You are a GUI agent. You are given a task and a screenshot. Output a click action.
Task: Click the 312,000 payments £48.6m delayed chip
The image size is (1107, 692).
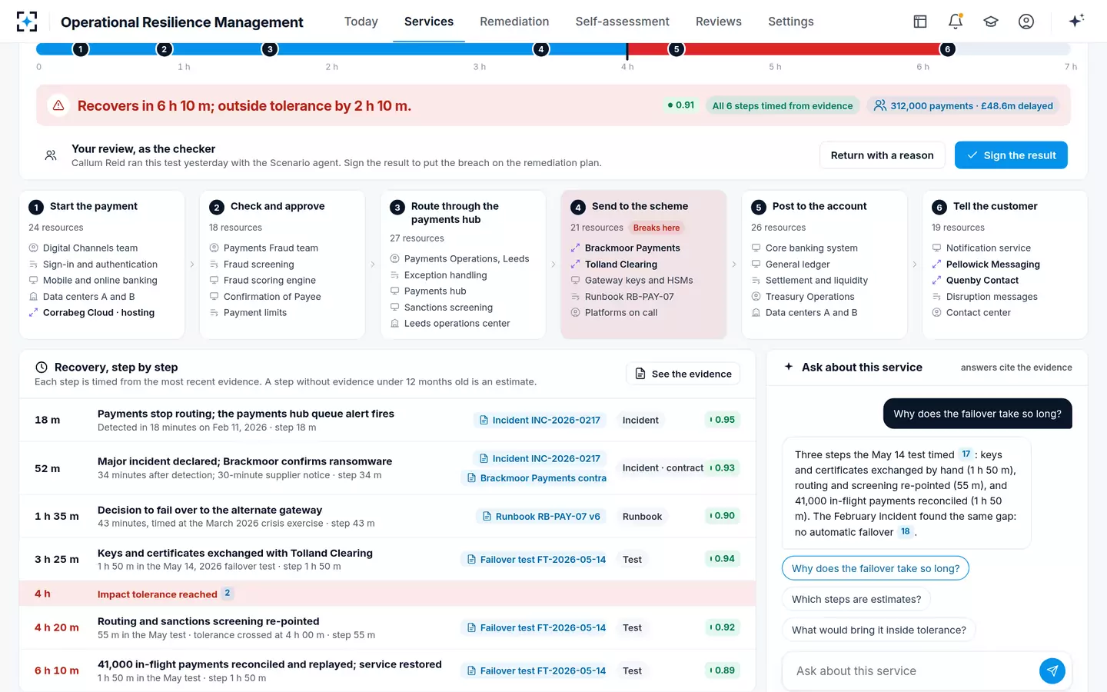click(x=963, y=105)
